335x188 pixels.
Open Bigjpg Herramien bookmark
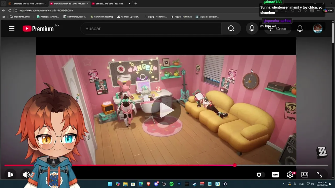[156, 17]
